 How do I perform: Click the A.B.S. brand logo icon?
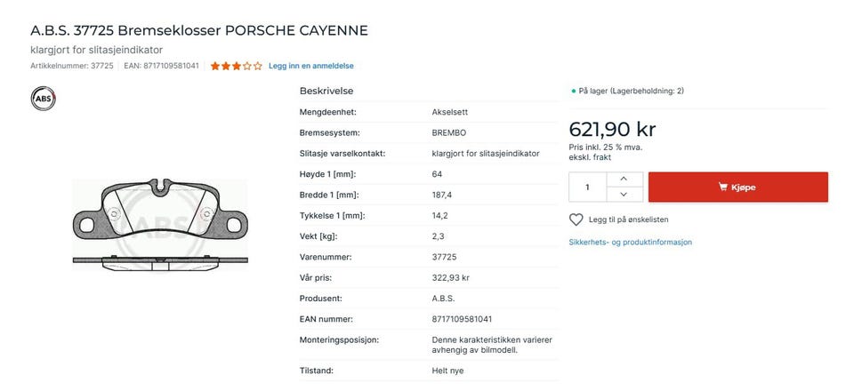pyautogui.click(x=43, y=99)
